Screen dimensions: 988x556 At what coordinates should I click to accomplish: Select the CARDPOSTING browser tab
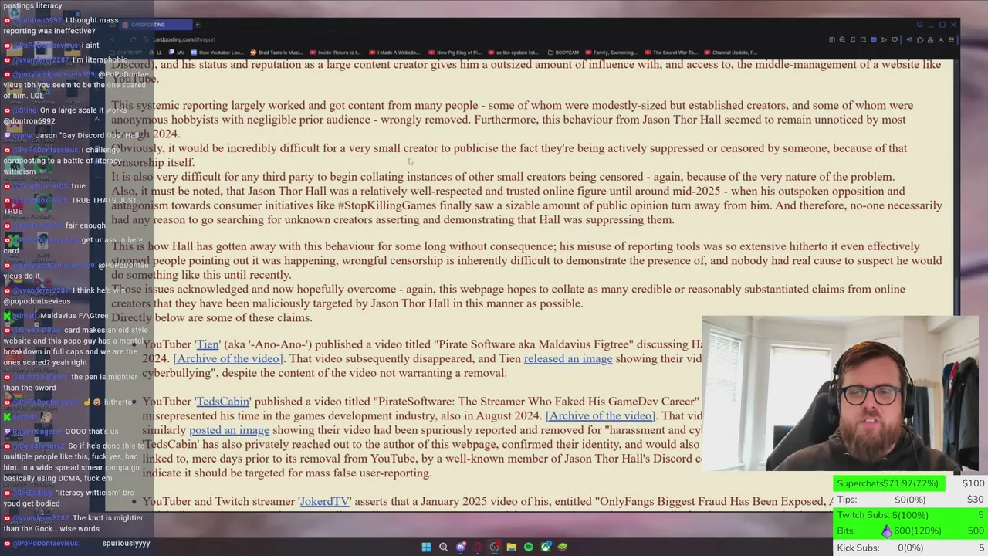pyautogui.click(x=157, y=25)
